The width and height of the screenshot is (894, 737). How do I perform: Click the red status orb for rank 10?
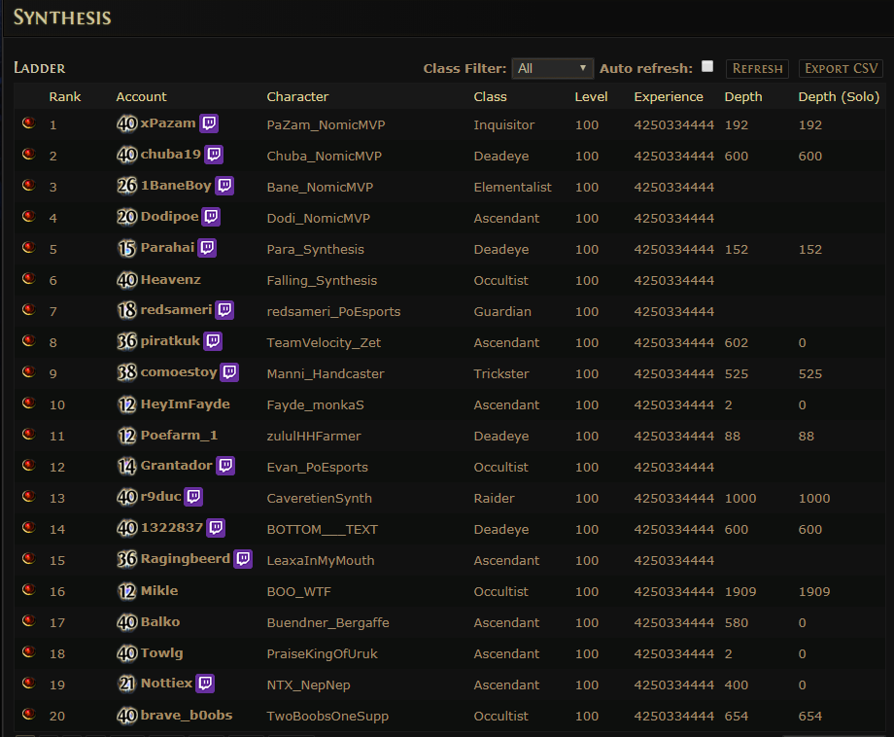[x=28, y=403]
